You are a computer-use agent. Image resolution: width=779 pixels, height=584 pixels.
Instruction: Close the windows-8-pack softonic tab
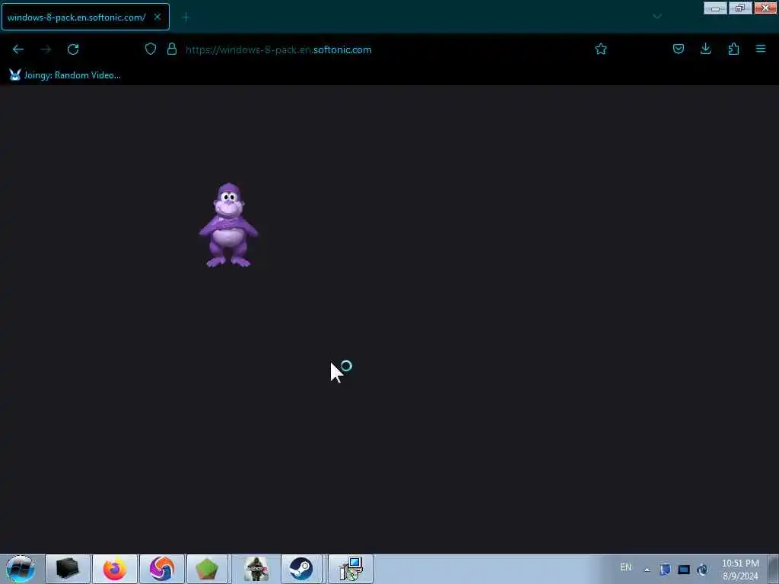click(x=157, y=17)
